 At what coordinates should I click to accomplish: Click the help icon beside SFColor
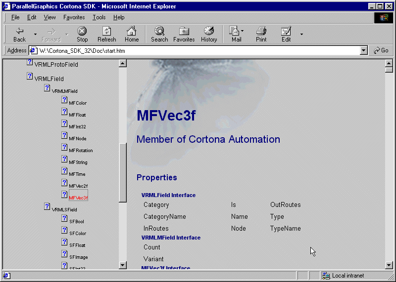(64, 230)
